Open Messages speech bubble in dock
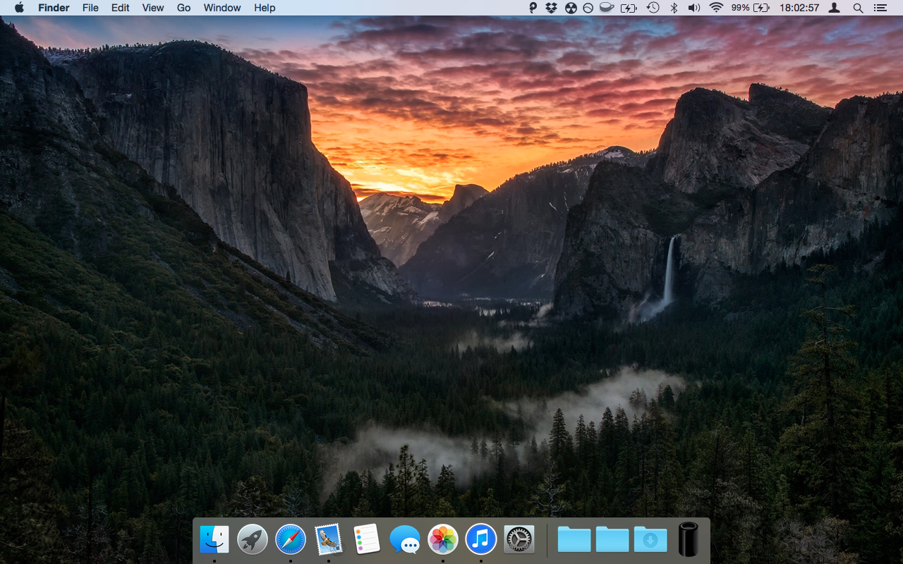Viewport: 903px width, 564px height. click(405, 539)
